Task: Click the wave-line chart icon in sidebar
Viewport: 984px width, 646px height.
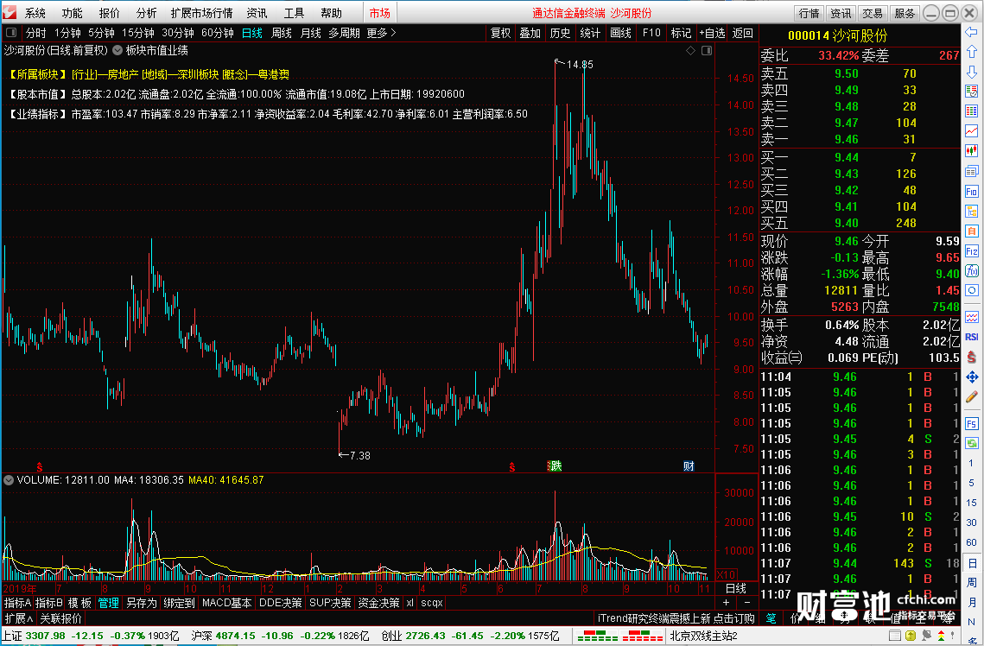Action: point(971,317)
